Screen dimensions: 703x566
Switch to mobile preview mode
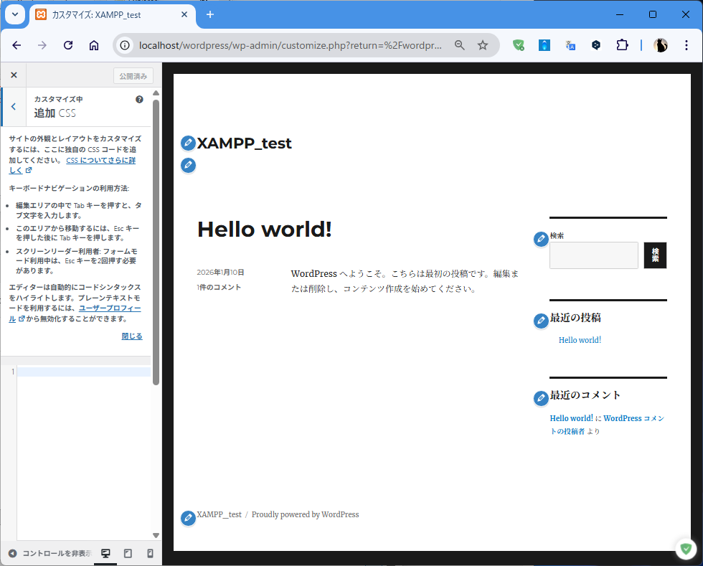[150, 553]
